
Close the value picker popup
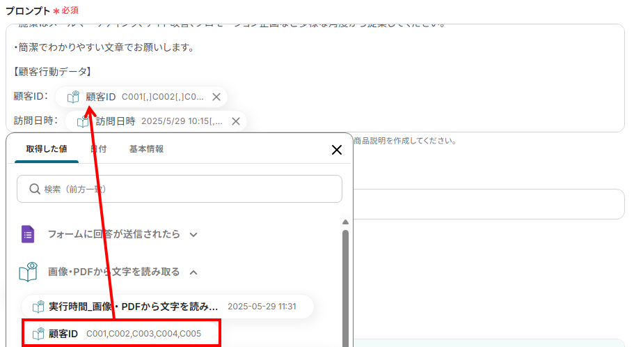pyautogui.click(x=337, y=150)
